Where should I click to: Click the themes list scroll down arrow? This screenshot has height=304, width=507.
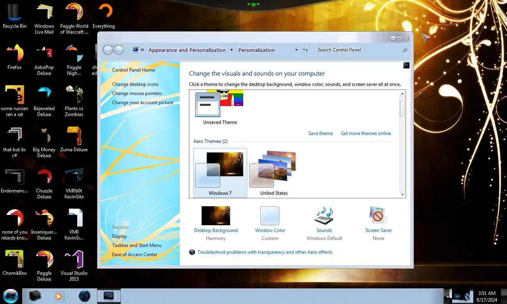[402, 194]
